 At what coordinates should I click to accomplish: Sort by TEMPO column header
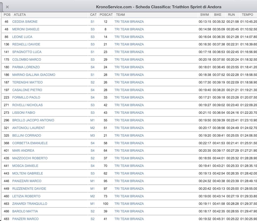pos(247,15)
